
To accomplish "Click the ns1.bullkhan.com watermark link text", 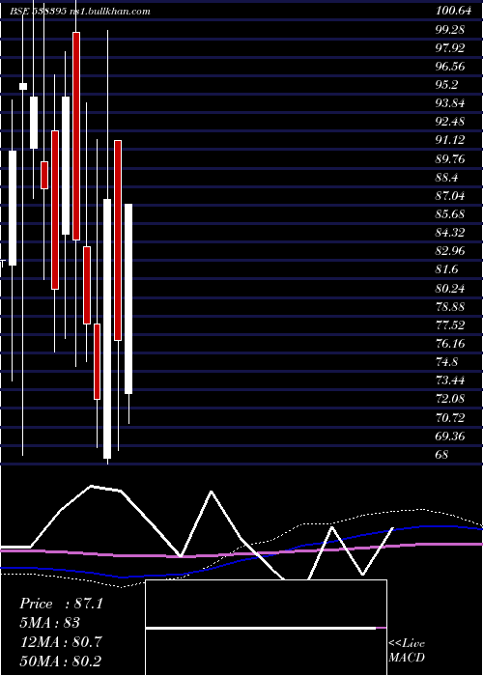I will [109, 12].
